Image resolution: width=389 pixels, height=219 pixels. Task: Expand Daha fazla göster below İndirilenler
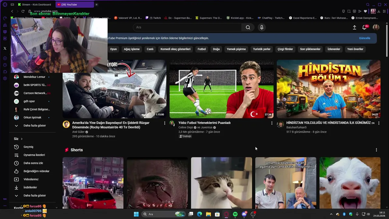point(32,196)
